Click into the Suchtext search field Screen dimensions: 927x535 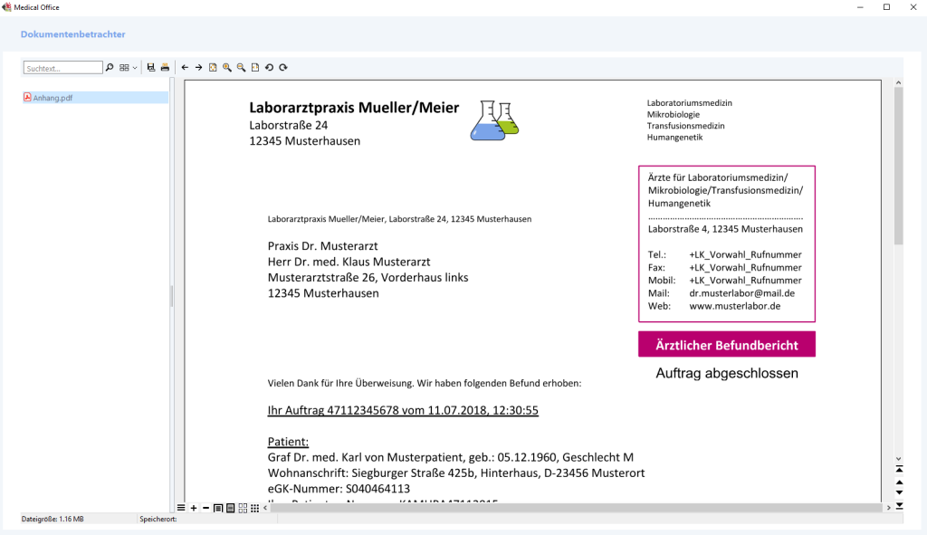pyautogui.click(x=63, y=68)
